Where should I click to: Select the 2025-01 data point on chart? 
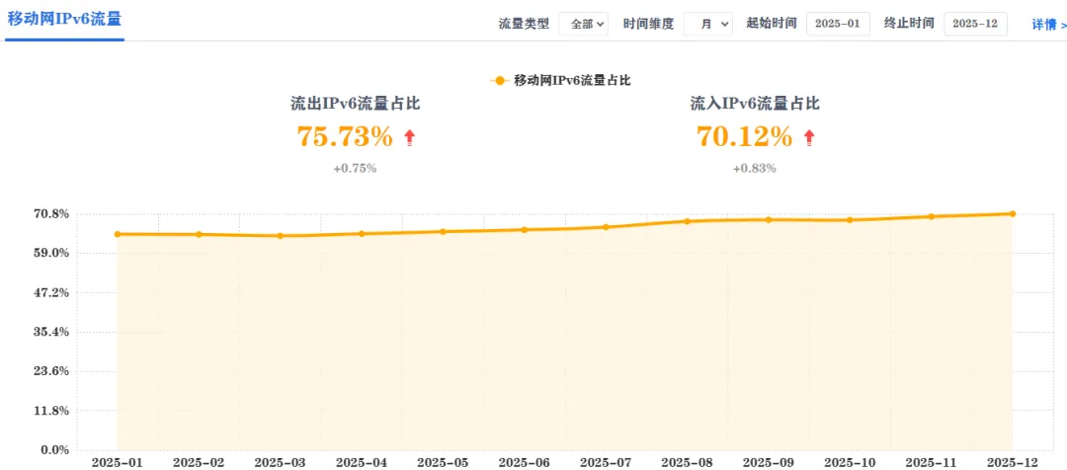coord(117,234)
